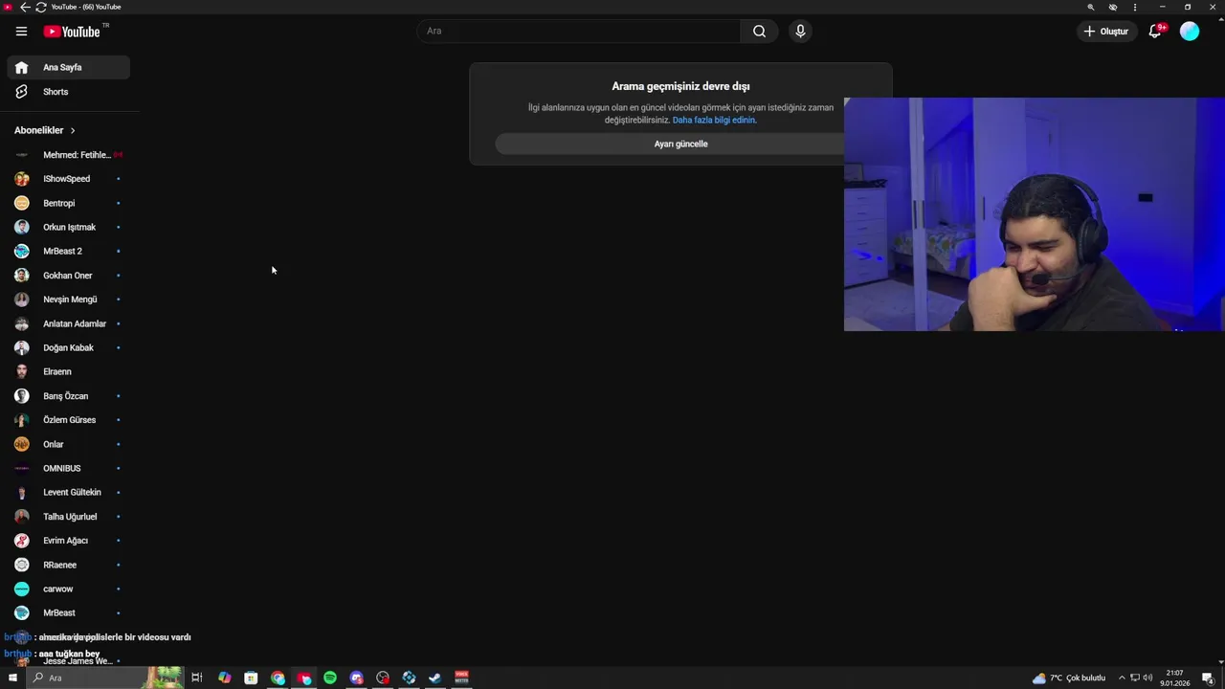Screen dimensions: 1225x689
Task: Open Özlem Gürses channel
Action: tap(69, 420)
